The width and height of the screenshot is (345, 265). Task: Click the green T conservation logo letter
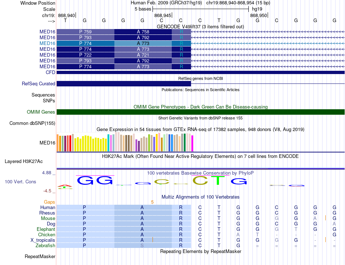(x=218, y=180)
